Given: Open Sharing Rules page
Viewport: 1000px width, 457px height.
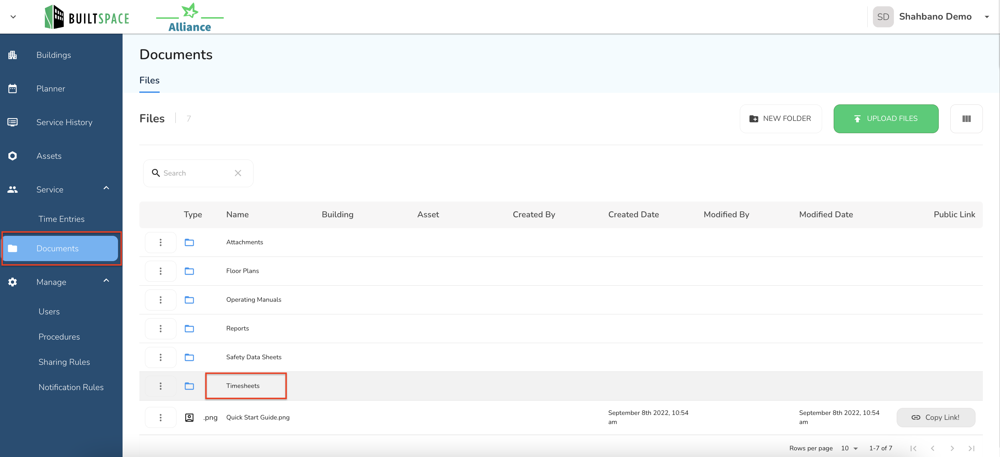Looking at the screenshot, I should coord(64,362).
